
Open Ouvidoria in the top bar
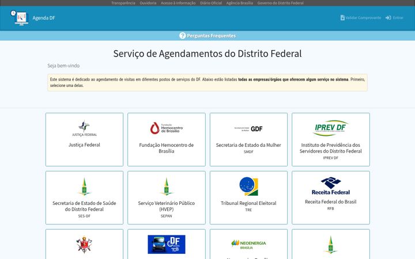[148, 3]
